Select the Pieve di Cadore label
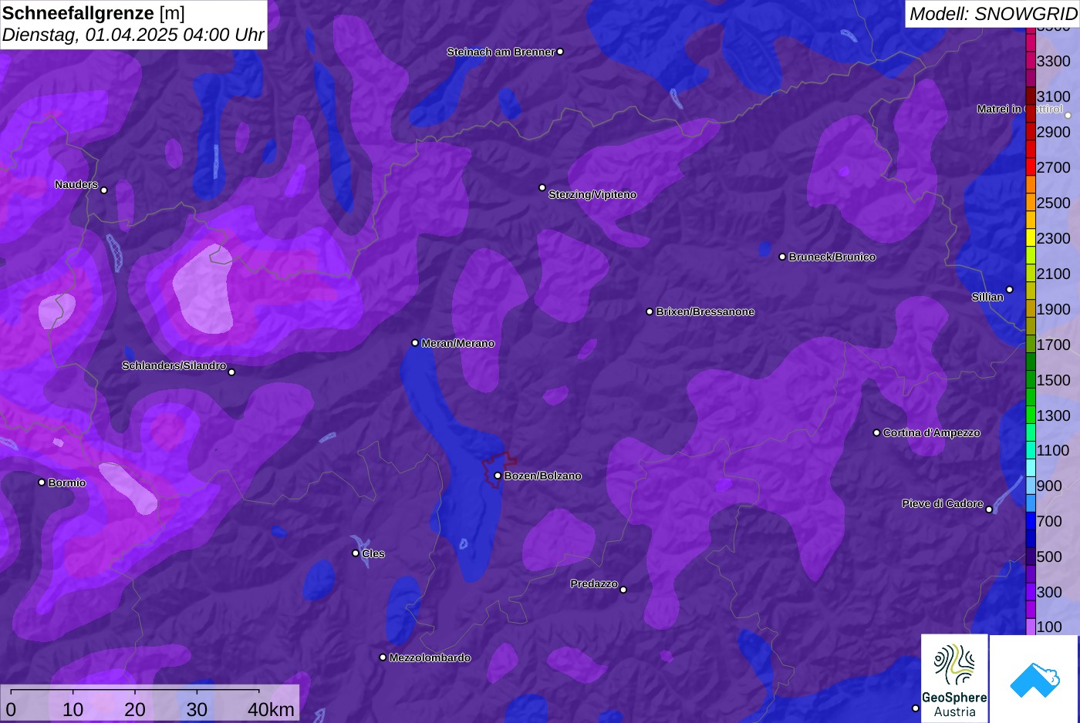Viewport: 1080px width, 723px height. [x=943, y=503]
